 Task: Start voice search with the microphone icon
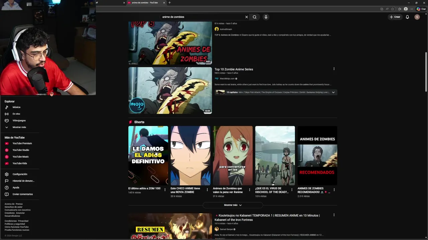click(x=266, y=17)
